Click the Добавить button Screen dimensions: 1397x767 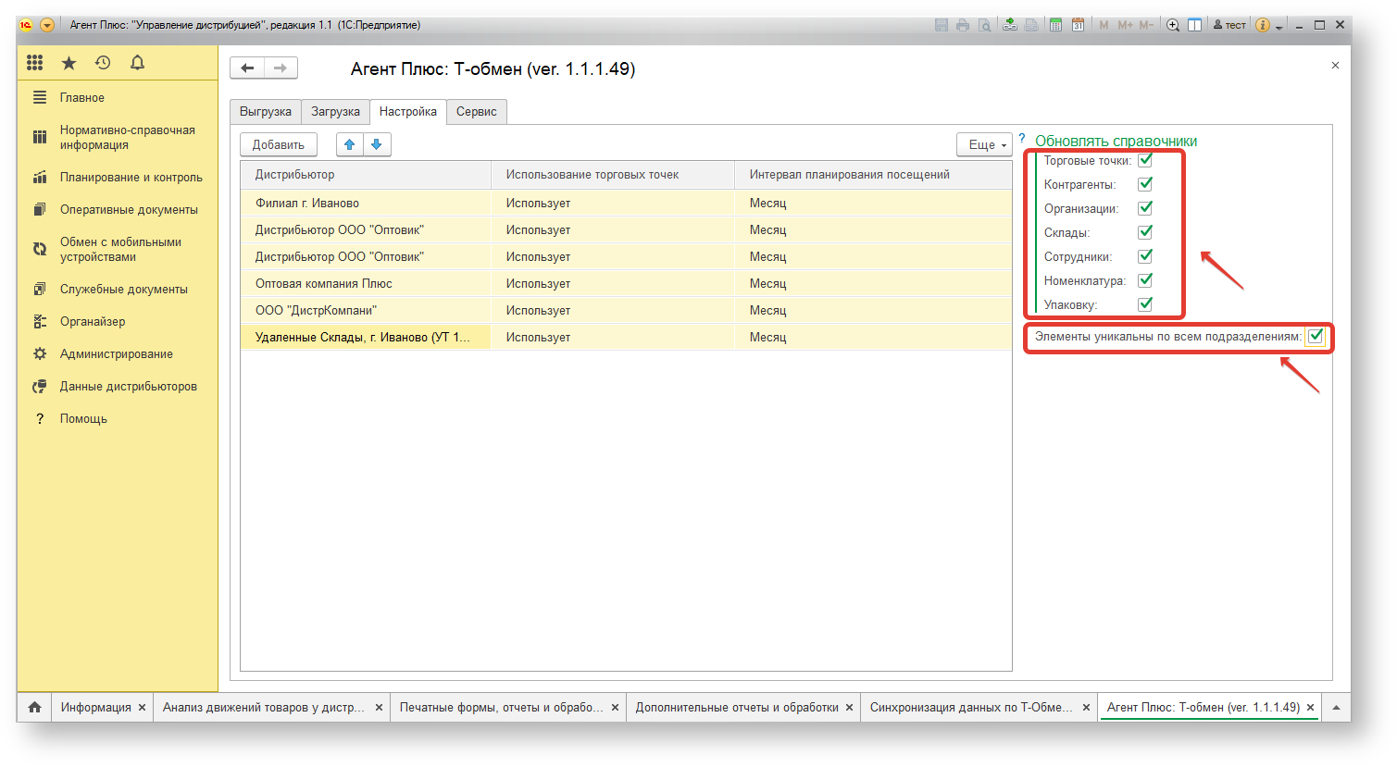coord(279,144)
